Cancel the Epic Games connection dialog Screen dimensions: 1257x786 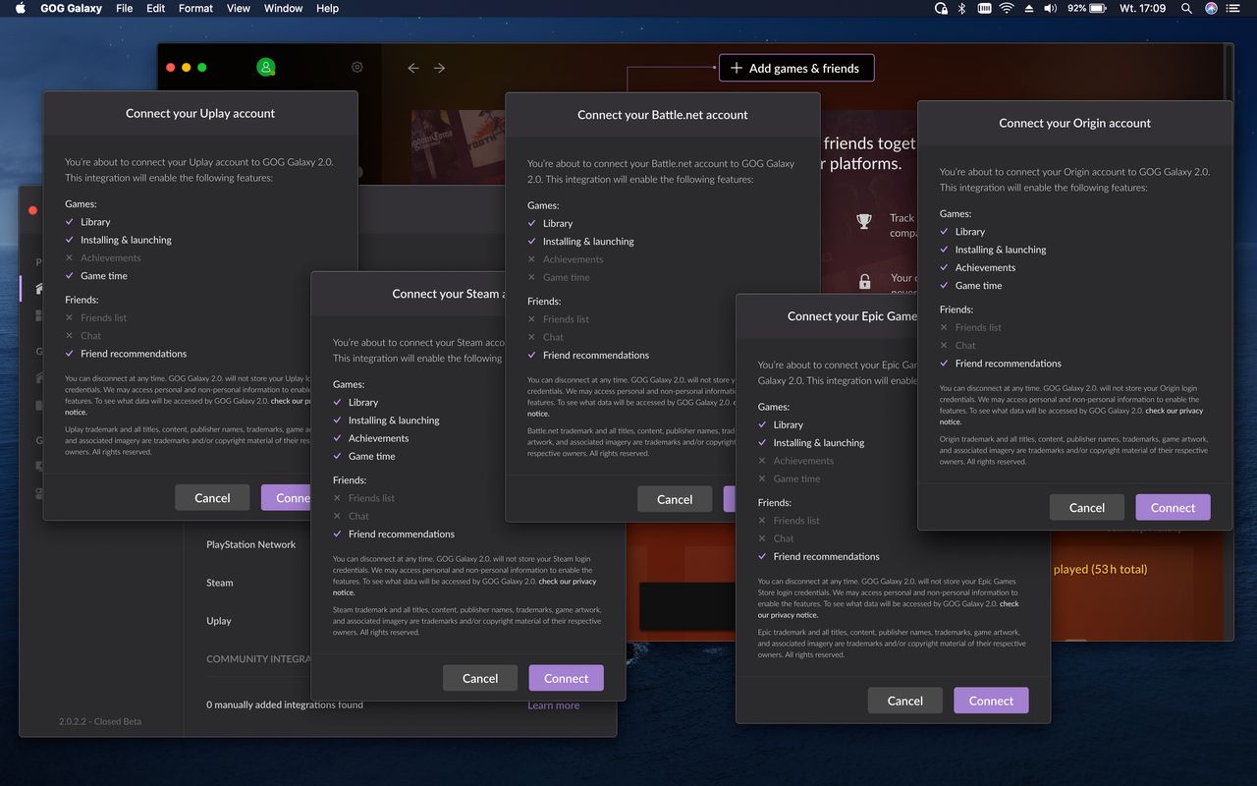[905, 701]
